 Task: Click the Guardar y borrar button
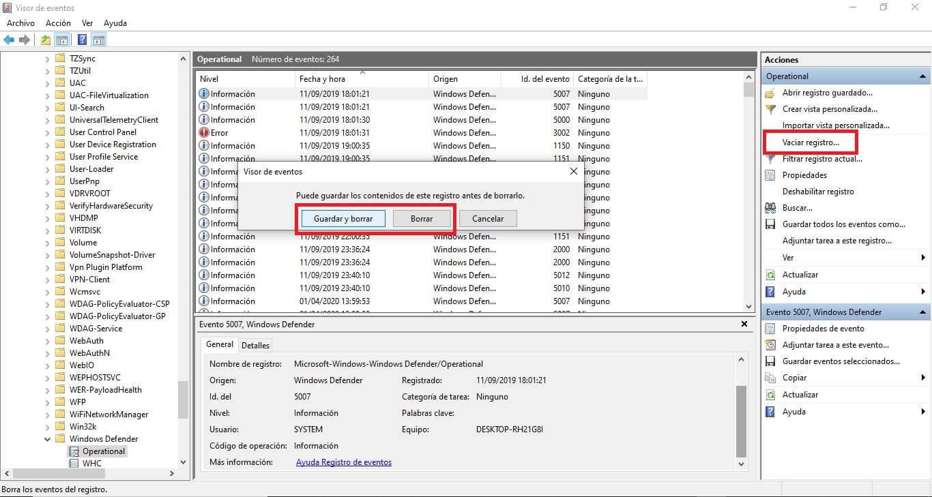click(343, 219)
